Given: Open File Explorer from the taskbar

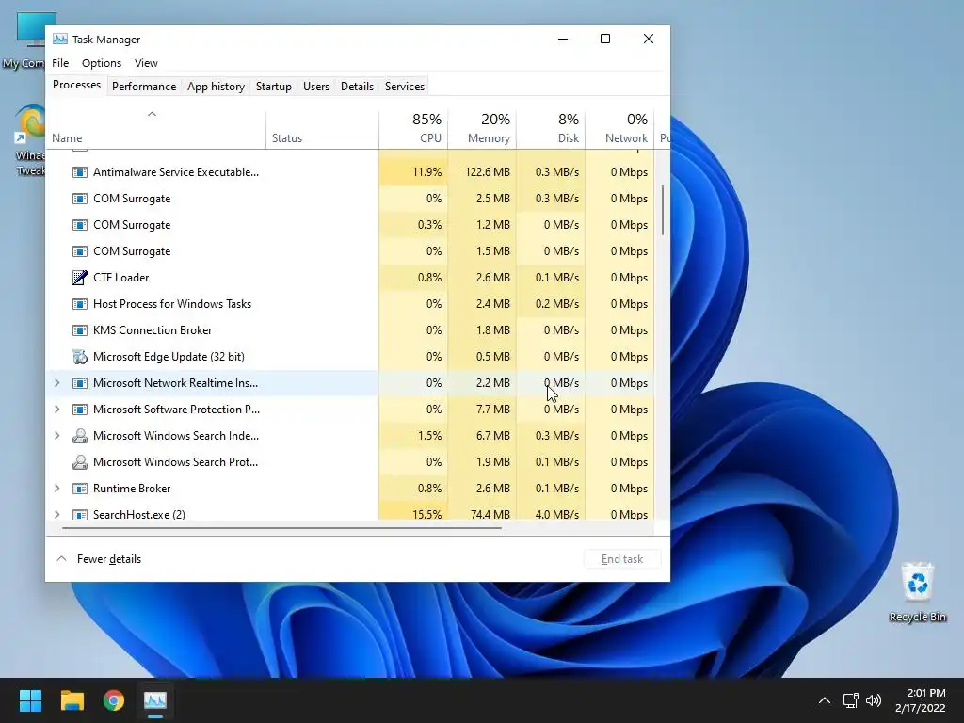Looking at the screenshot, I should coord(72,700).
